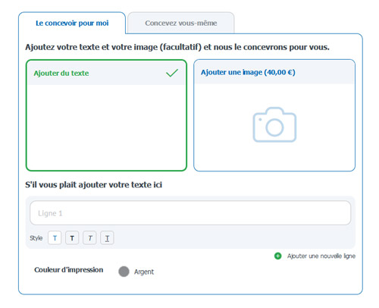Viewport: 379px width, 308px height.
Task: Click the green plus icon
Action: tap(277, 256)
